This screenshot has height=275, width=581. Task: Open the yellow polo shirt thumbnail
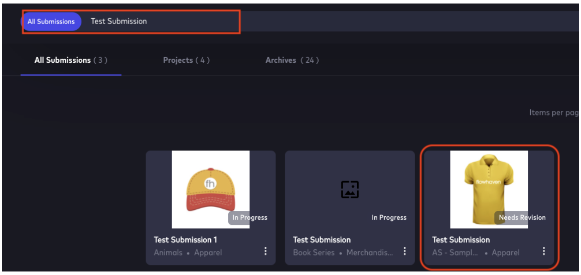tap(489, 189)
